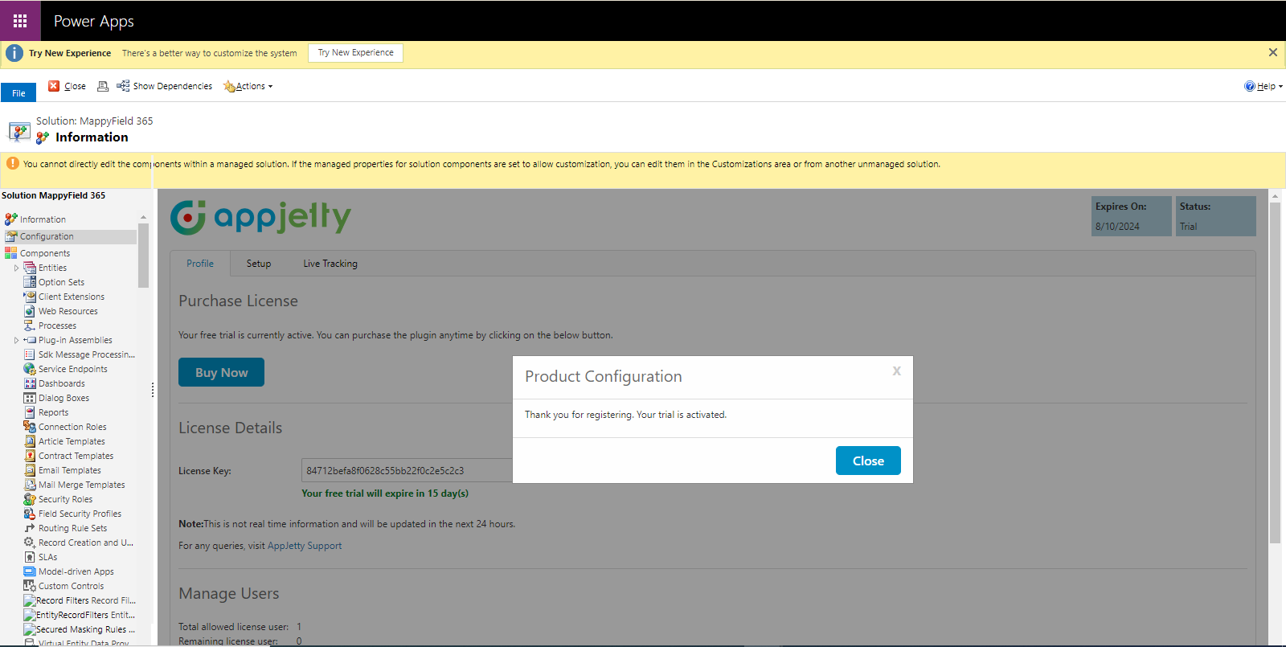Click the Dashboards icon
This screenshot has width=1286, height=647.
(x=30, y=383)
